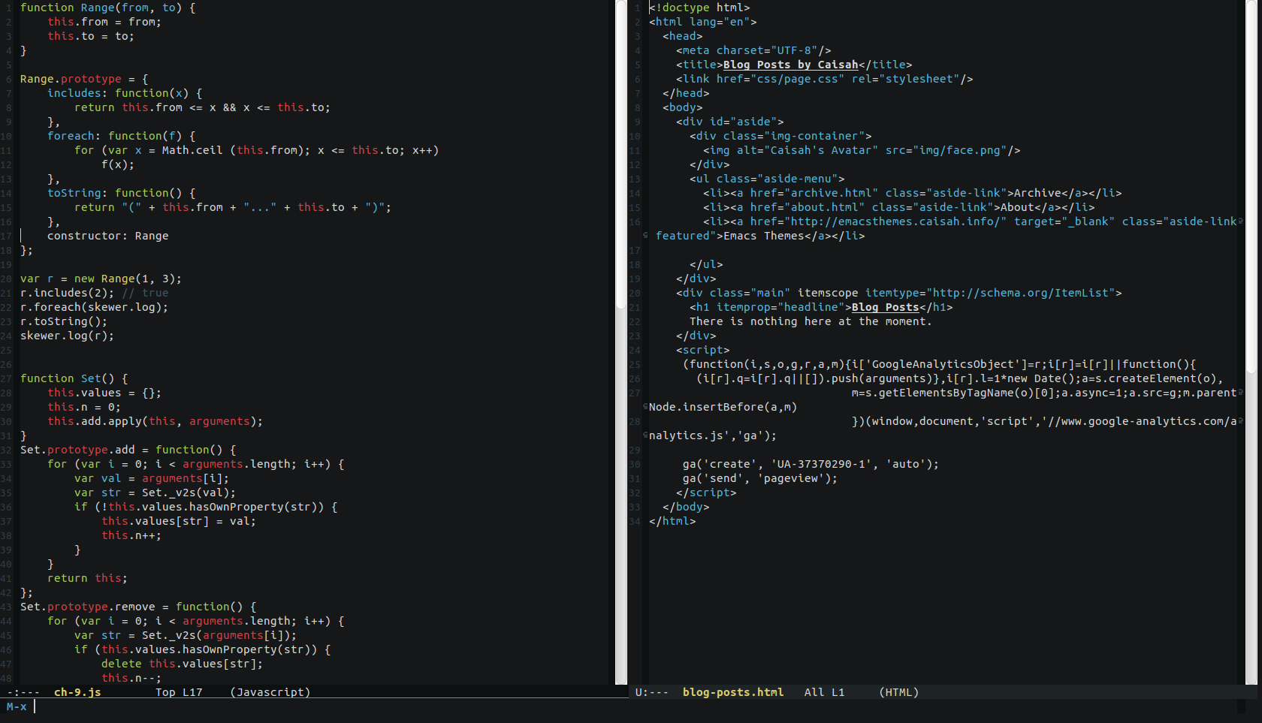Click the 'includes: function(x)' line
The height and width of the screenshot is (723, 1262).
[125, 93]
